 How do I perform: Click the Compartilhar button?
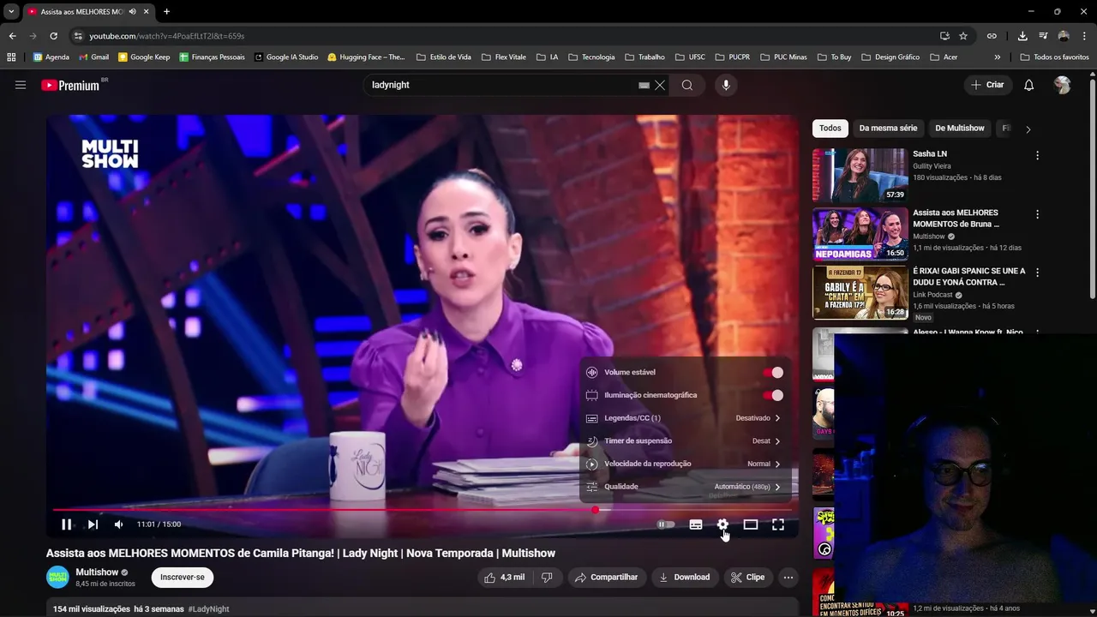[x=606, y=578]
